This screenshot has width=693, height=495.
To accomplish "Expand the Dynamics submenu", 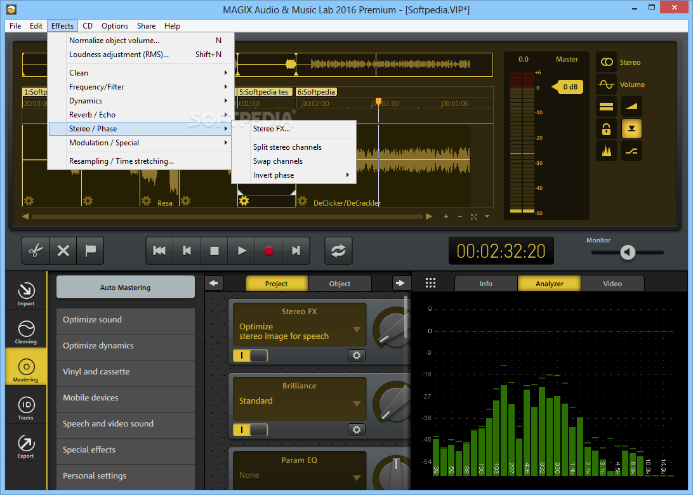I will [x=140, y=101].
